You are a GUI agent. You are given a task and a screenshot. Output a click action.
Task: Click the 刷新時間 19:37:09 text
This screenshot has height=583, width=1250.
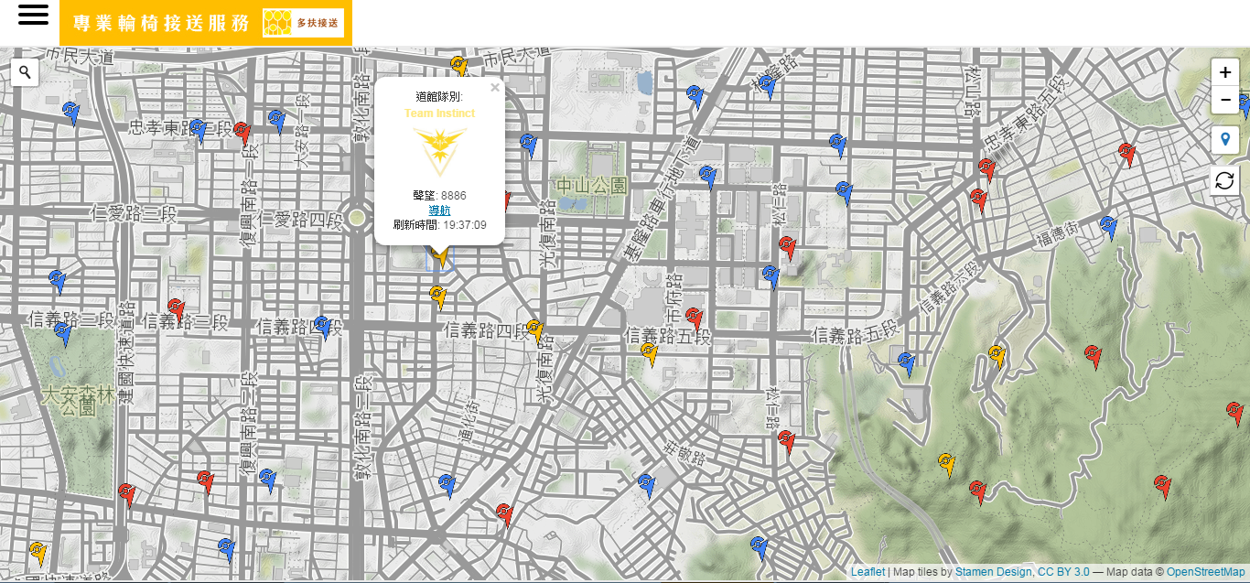439,225
